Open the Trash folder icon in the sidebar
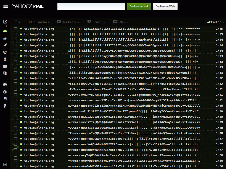The height and width of the screenshot is (169, 226). click(5, 59)
